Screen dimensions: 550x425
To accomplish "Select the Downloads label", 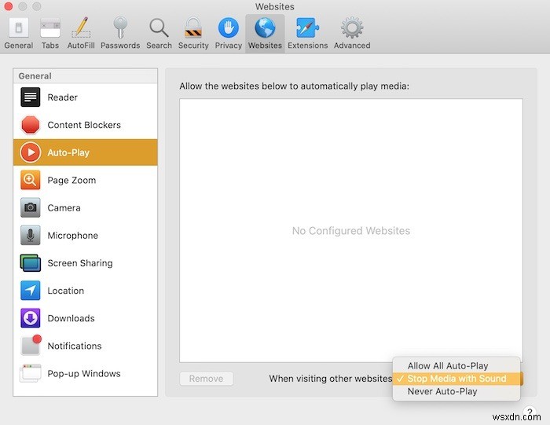I will (71, 318).
